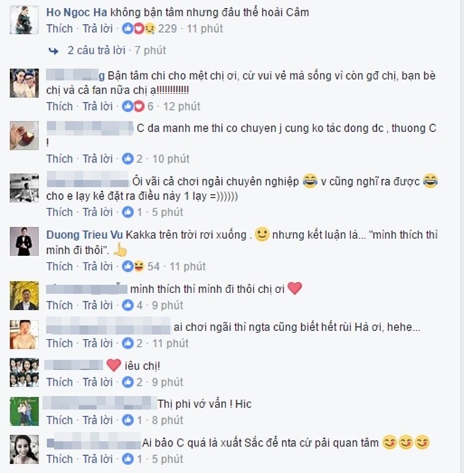Click Duong Trieu Vu's avatar in suit
The height and width of the screenshot is (473, 464).
(24, 241)
